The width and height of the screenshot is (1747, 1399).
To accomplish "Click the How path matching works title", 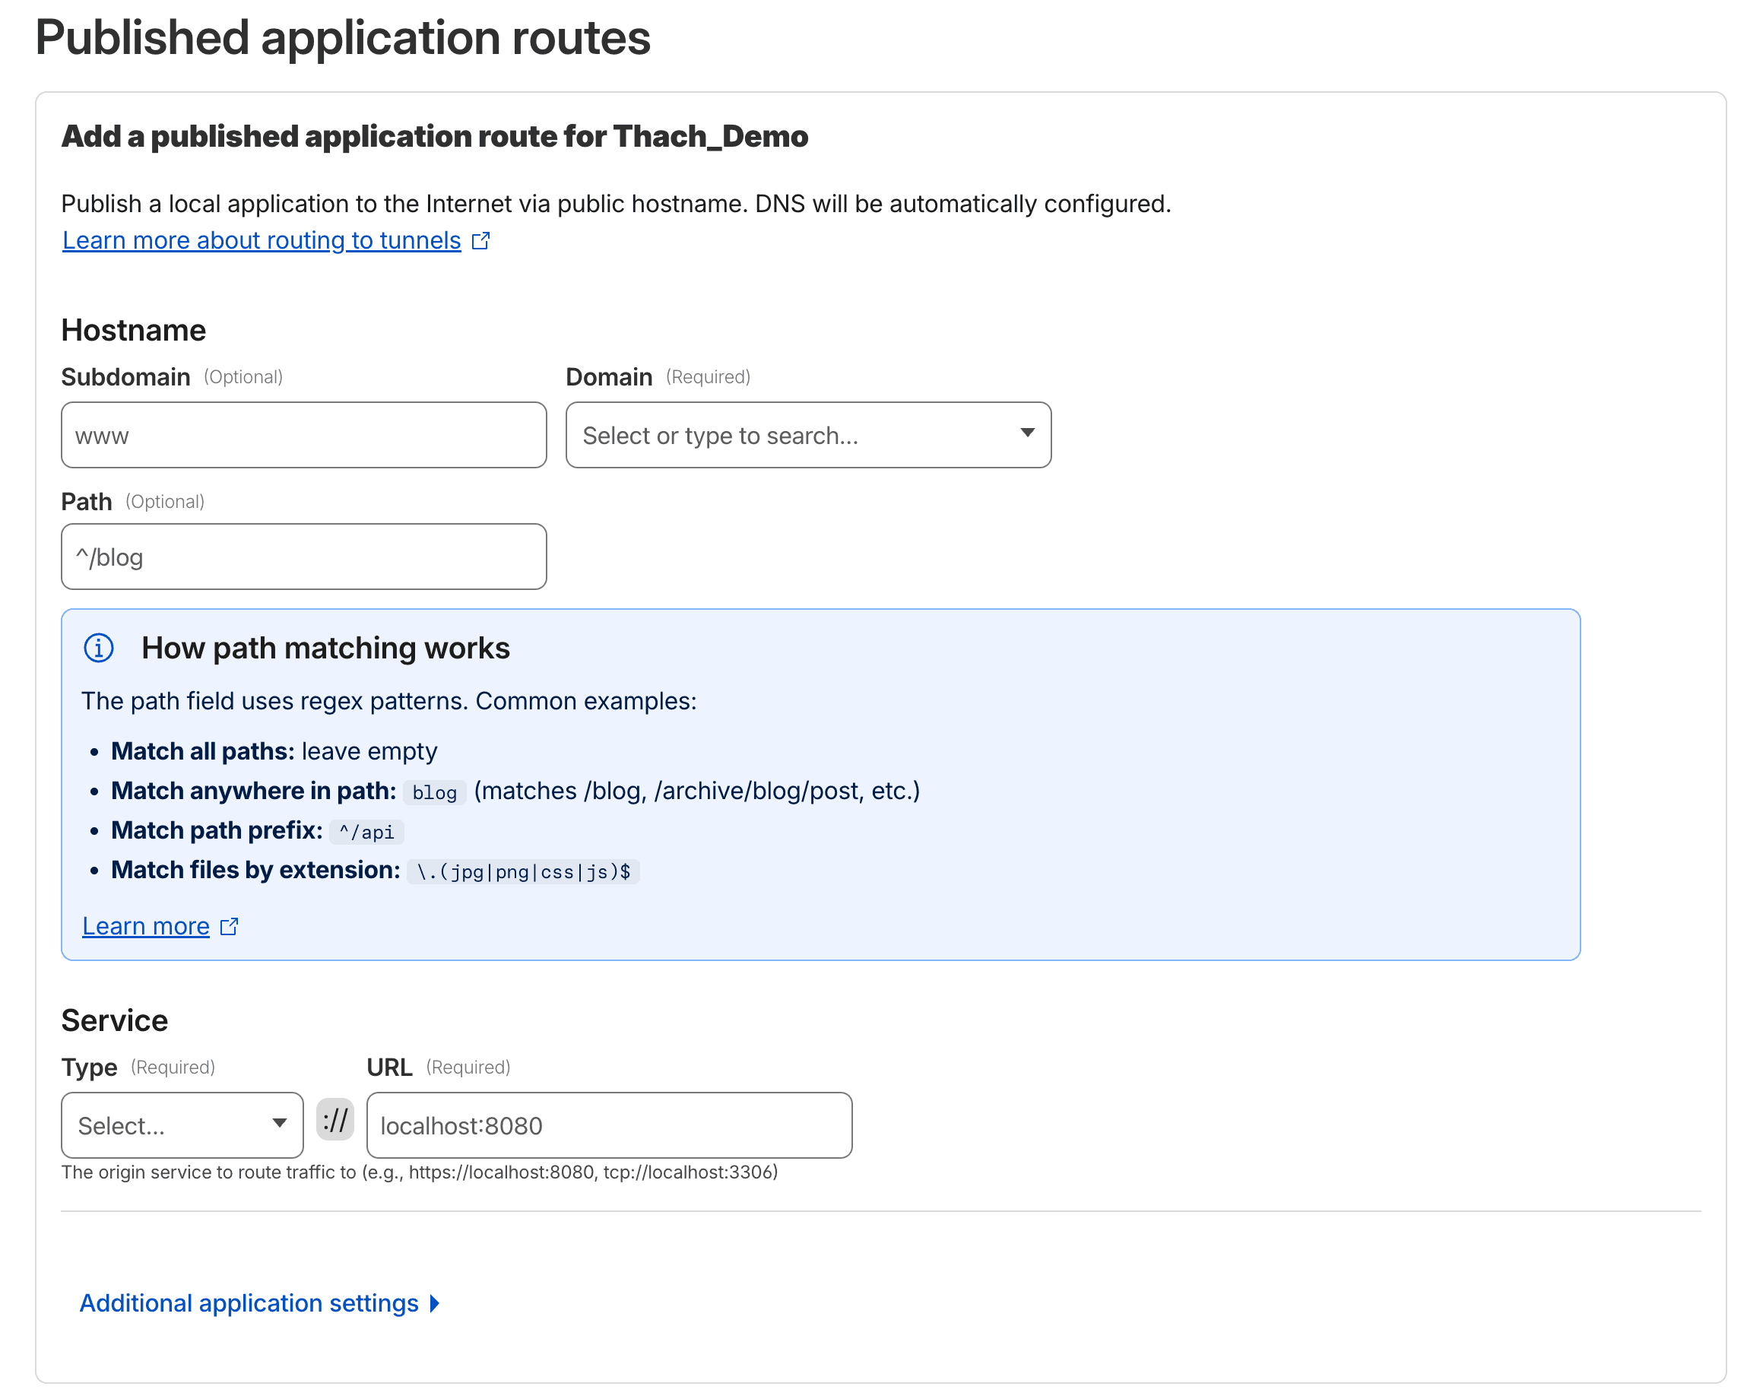I will [325, 648].
